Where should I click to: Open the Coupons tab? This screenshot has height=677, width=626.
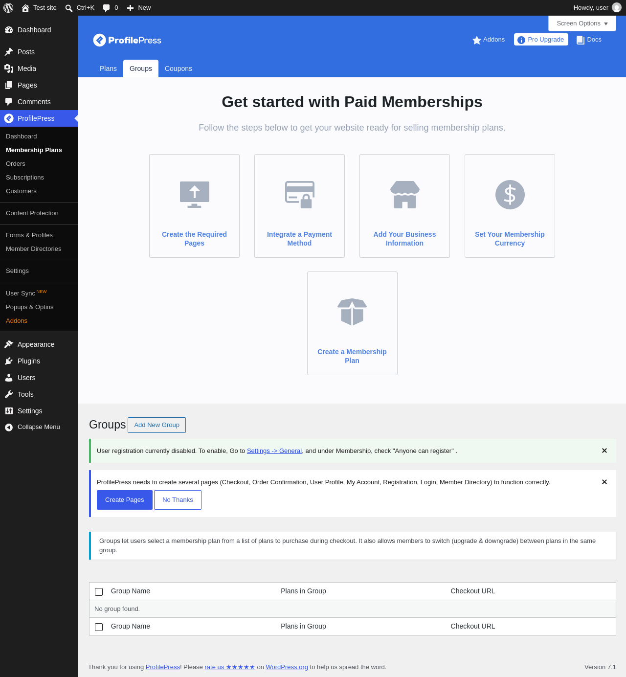point(179,68)
